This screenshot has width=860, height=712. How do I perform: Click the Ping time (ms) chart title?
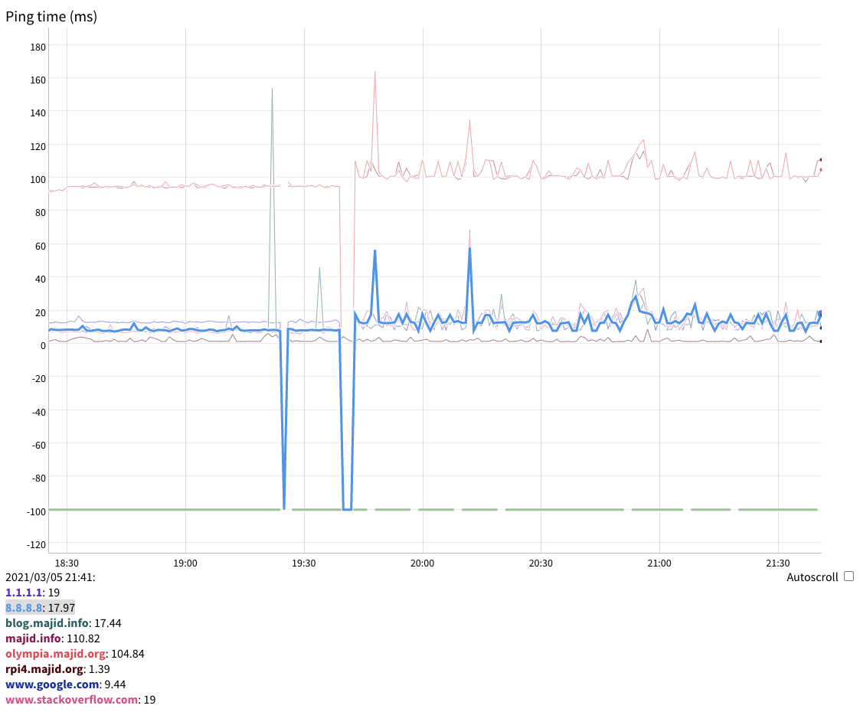tap(51, 17)
